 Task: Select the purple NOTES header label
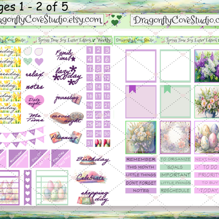pos(141,190)
